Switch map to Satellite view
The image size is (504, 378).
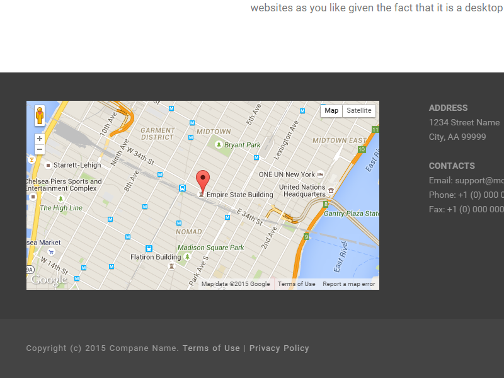coord(359,111)
